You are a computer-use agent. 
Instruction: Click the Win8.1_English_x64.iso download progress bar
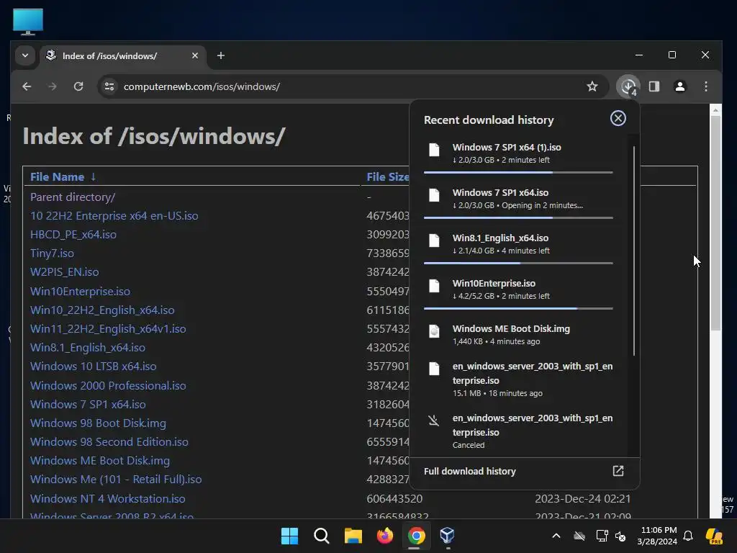pyautogui.click(x=518, y=264)
